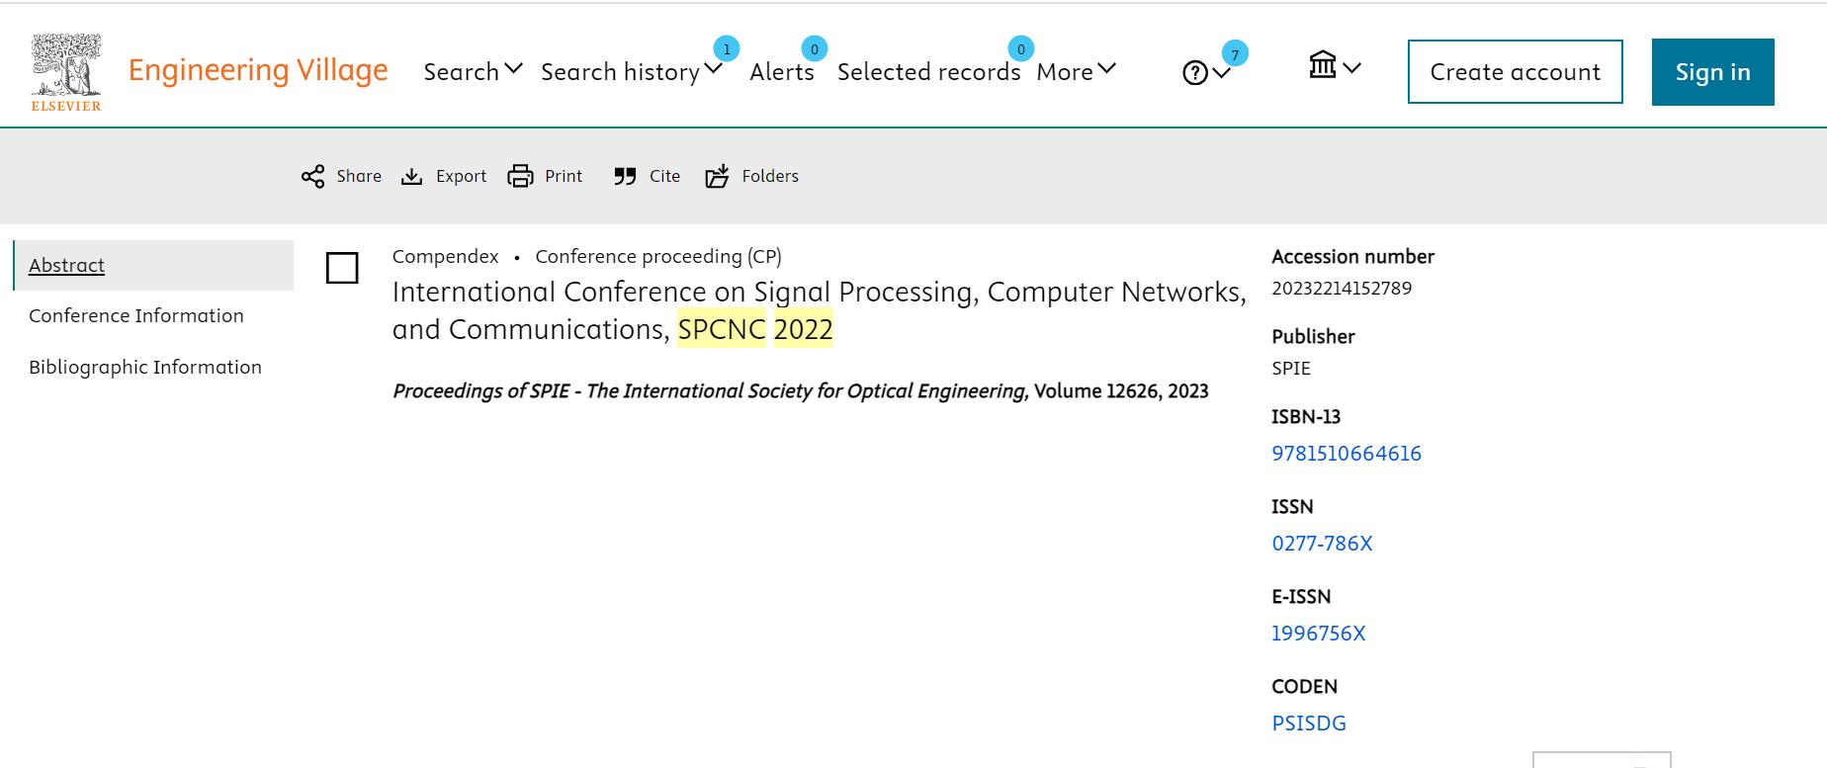Tick the record selection checkbox
Screen dimensions: 1827x768
pyautogui.click(x=342, y=268)
